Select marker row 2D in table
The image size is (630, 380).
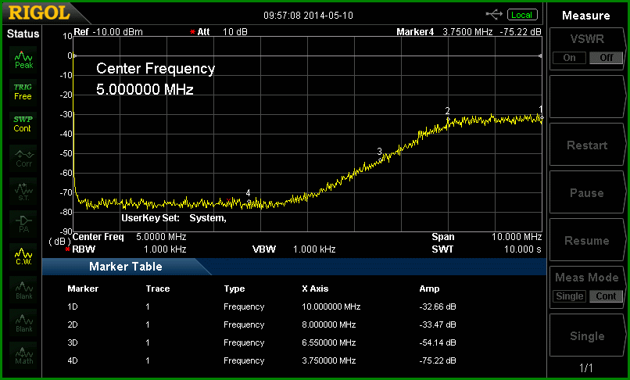pos(262,324)
